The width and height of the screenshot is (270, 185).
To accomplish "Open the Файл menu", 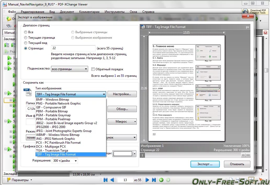I will click(12, 12).
